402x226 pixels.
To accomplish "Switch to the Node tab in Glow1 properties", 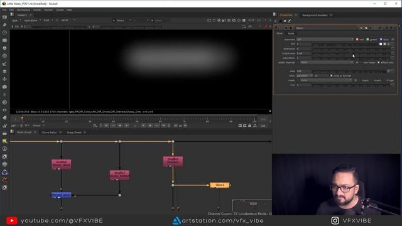I will [291, 33].
